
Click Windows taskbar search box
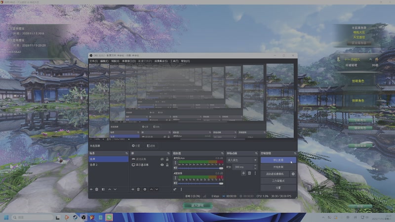click(x=33, y=217)
